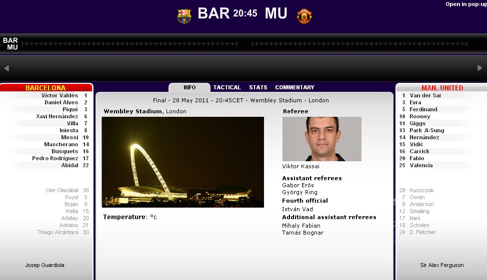Click coach Josep Guardiola's name
The height and width of the screenshot is (280, 487).
click(x=44, y=265)
